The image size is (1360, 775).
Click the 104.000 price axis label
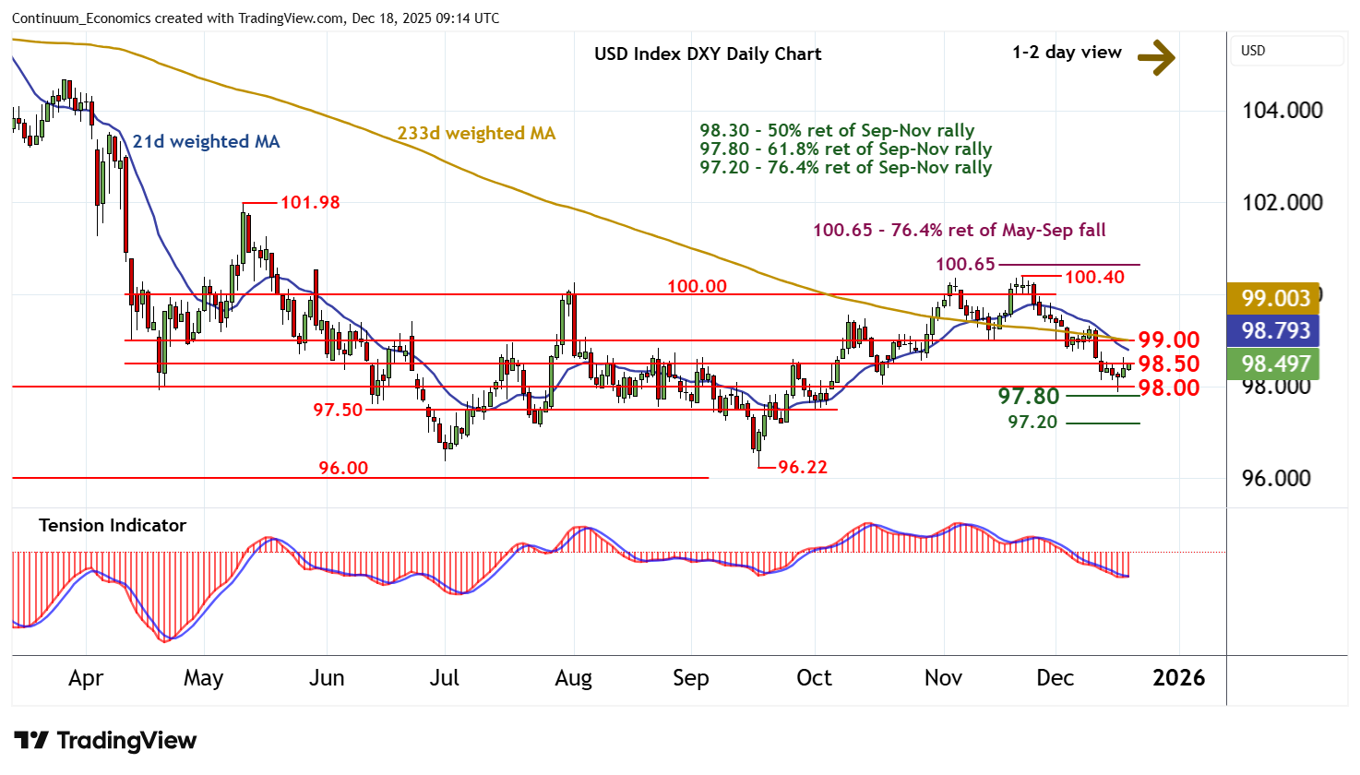(1282, 110)
